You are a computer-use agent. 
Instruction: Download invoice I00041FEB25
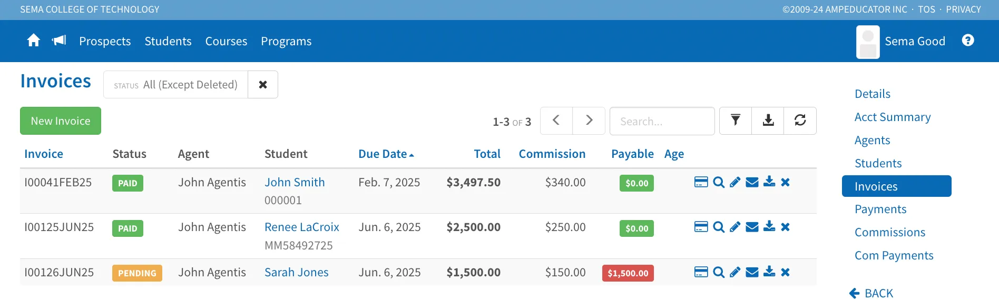click(769, 182)
